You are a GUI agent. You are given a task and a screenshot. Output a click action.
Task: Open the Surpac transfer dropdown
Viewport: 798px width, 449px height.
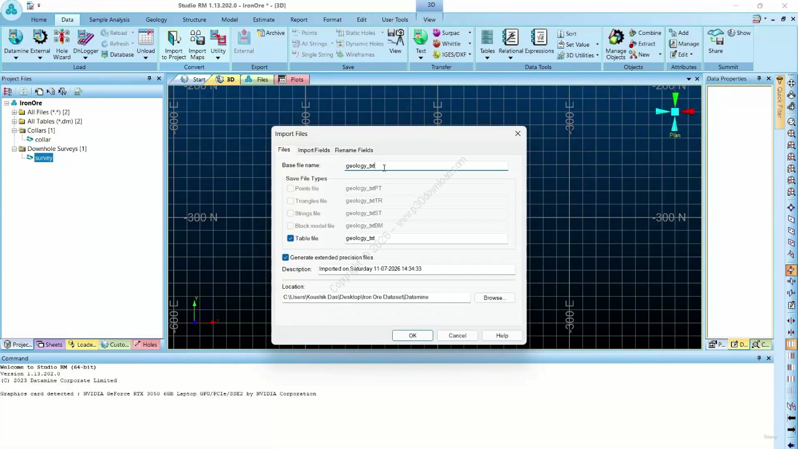(469, 33)
